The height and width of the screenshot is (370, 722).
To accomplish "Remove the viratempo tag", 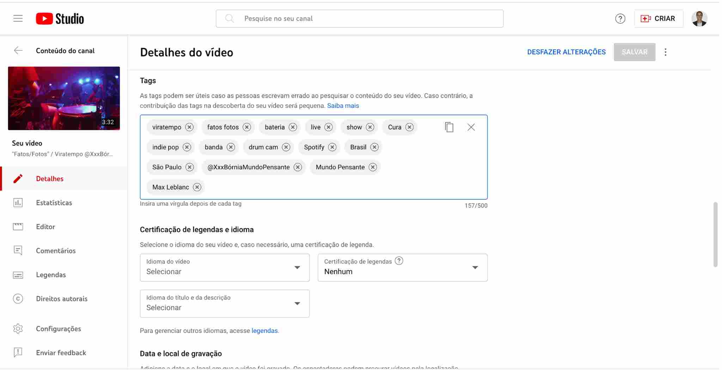I will [190, 127].
